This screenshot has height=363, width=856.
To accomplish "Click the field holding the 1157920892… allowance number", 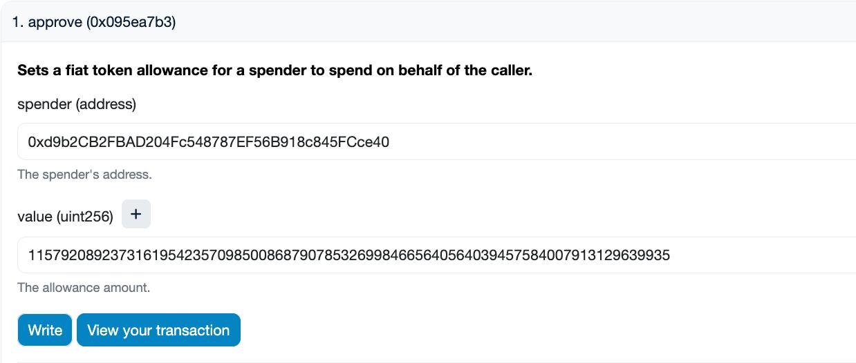I will pyautogui.click(x=436, y=255).
